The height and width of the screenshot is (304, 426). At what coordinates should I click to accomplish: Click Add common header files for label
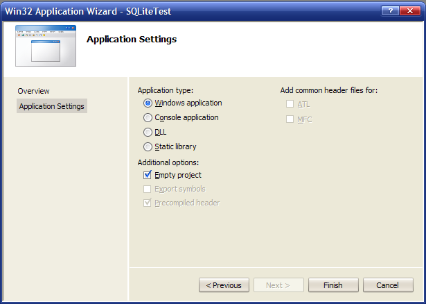tap(329, 90)
